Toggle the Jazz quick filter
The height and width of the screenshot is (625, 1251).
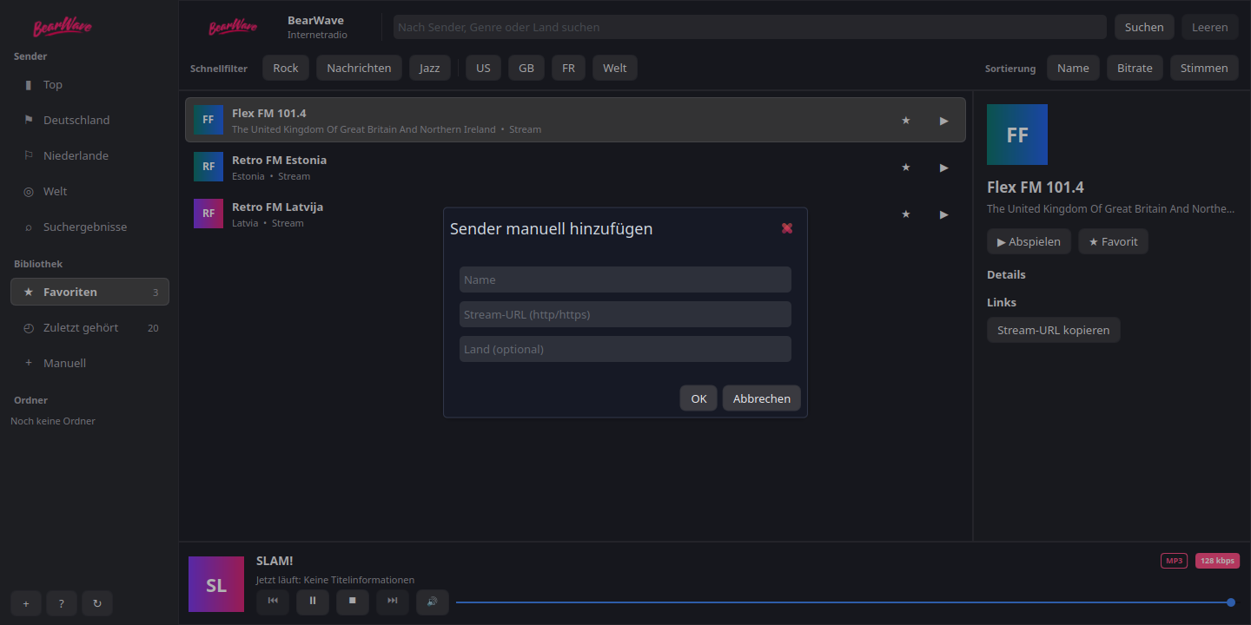point(430,68)
